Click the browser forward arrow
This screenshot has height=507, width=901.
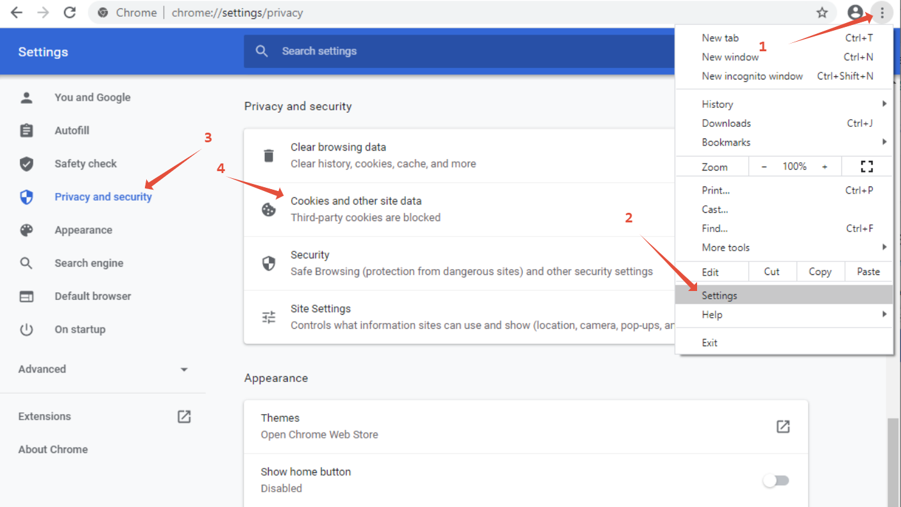tap(44, 12)
